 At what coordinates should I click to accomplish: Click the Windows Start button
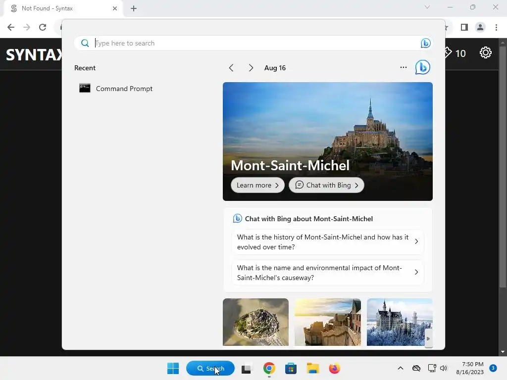tap(173, 368)
